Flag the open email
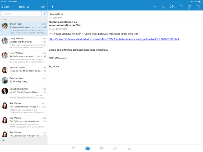 [x=180, y=7]
